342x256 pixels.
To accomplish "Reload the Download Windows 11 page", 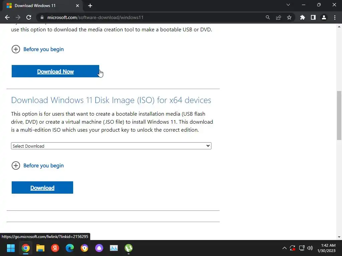I will point(29,17).
